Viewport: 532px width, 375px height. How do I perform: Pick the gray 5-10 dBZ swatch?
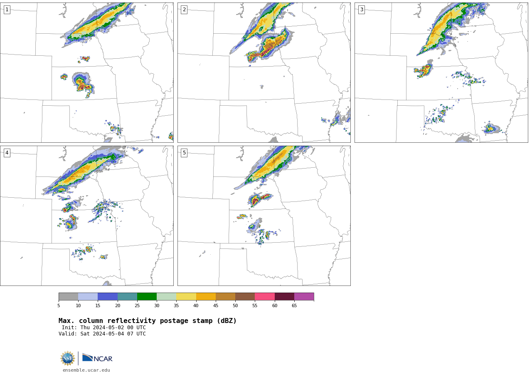coord(68,297)
